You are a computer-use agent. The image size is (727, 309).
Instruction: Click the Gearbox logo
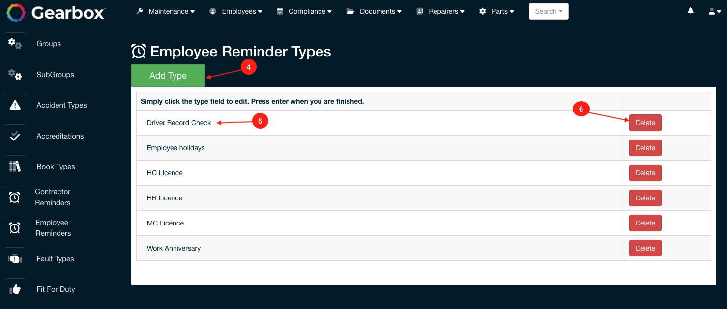point(56,12)
